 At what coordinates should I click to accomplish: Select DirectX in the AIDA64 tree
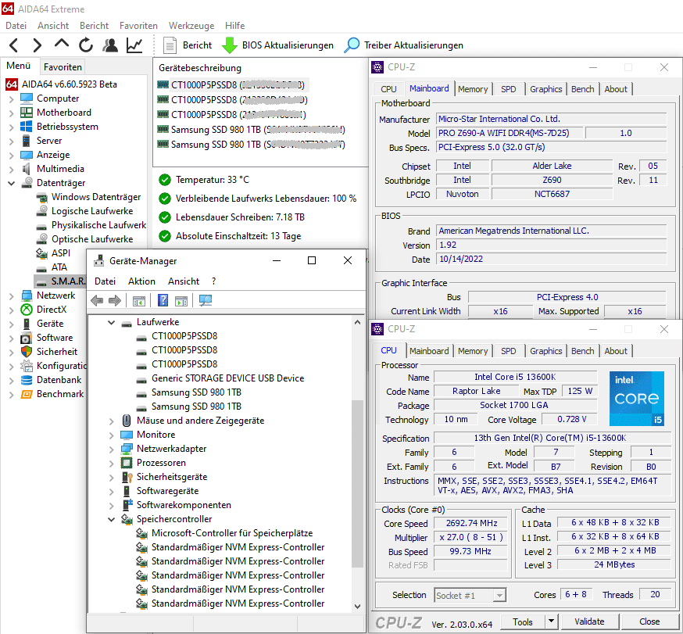[52, 310]
